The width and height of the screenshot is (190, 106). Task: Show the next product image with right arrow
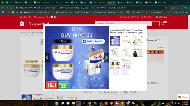pos(106,58)
